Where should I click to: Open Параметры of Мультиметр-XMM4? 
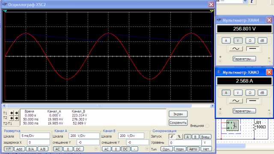coord(244,59)
